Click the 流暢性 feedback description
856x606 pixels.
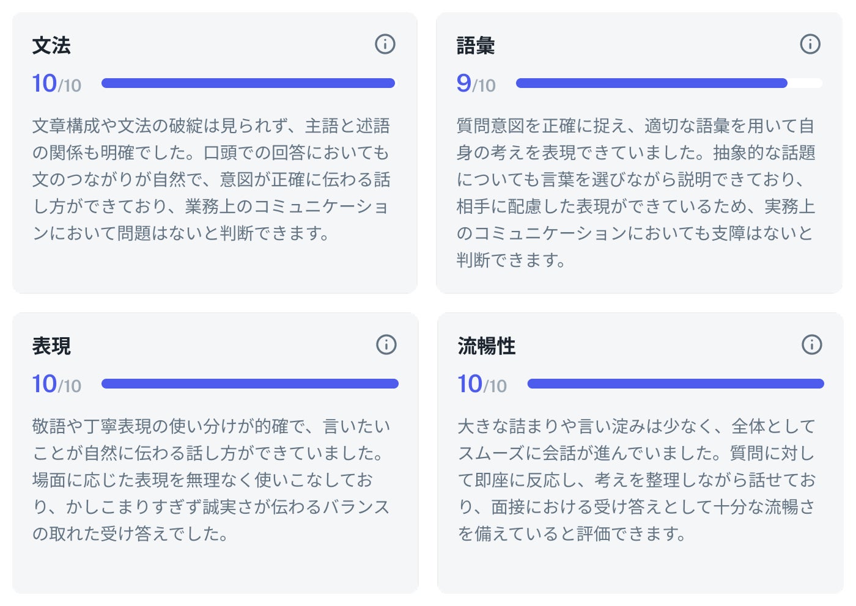(636, 480)
